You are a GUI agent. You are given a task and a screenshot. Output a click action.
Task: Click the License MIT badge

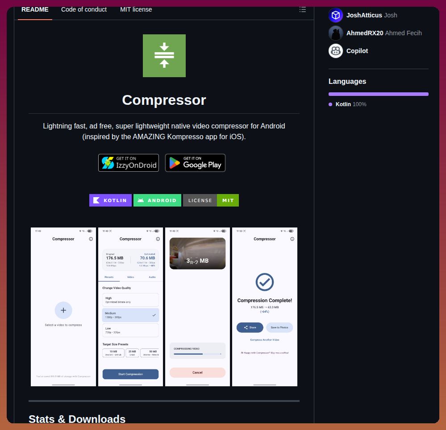click(x=211, y=200)
